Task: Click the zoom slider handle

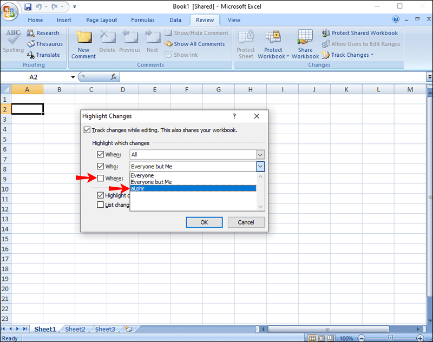Action: tap(390, 338)
